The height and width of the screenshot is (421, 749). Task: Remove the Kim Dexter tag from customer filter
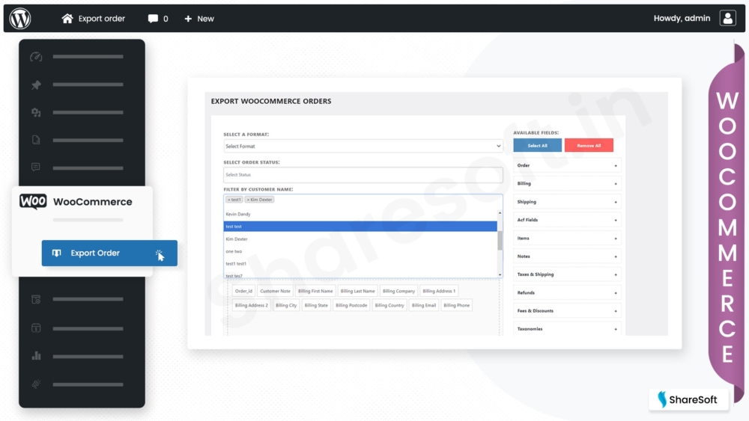pos(248,200)
